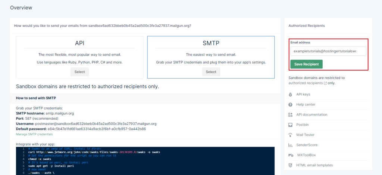Open the MXToolBox link

[x=307, y=155]
